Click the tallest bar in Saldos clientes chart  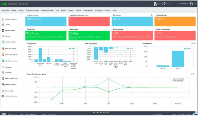[40, 55]
